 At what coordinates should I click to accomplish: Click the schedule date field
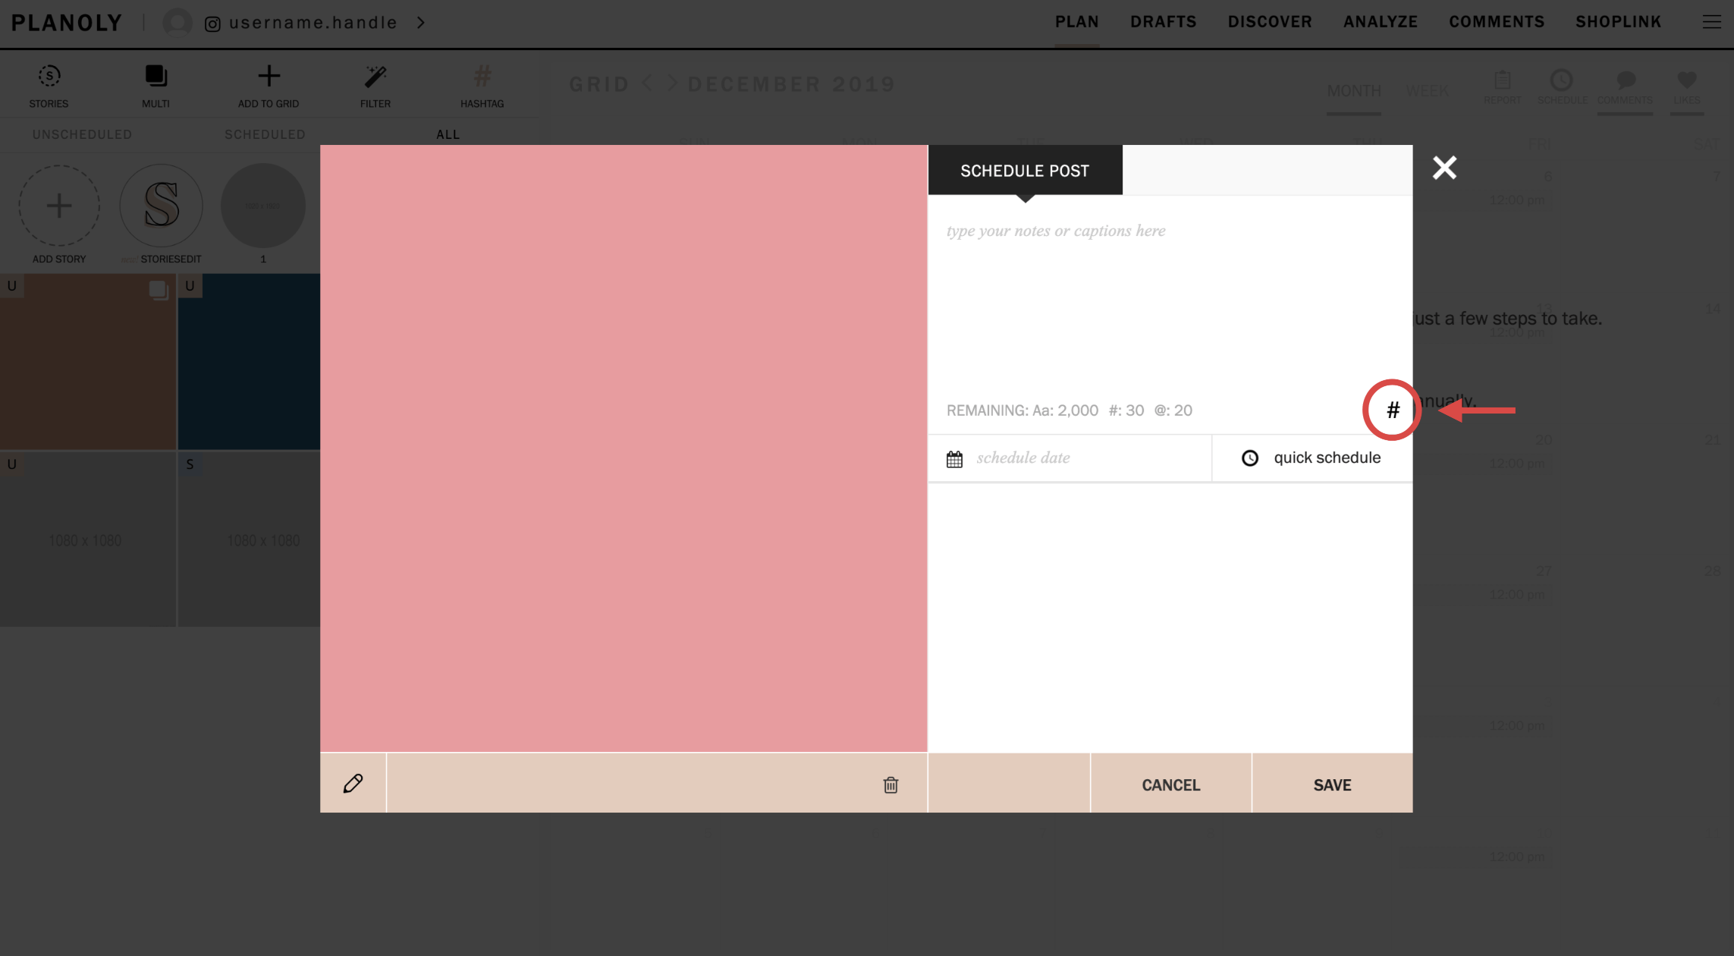[x=1070, y=458]
